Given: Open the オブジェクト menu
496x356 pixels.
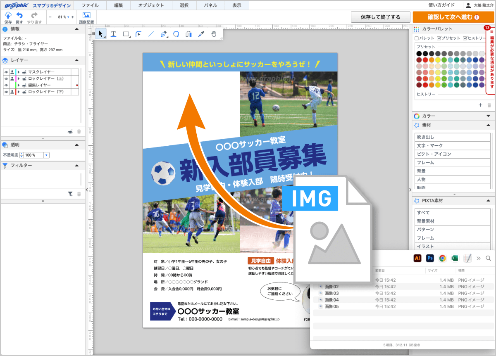Looking at the screenshot, I should [151, 5].
